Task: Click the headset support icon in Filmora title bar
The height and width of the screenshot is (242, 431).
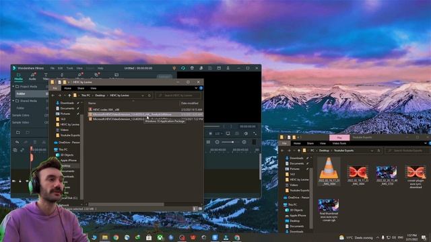Action: click(183, 68)
